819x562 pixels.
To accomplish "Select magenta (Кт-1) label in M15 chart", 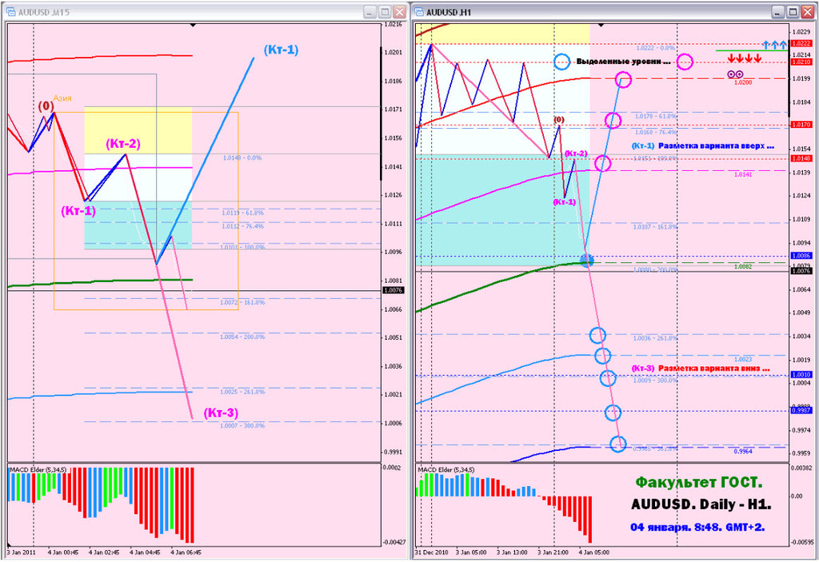I will click(78, 211).
